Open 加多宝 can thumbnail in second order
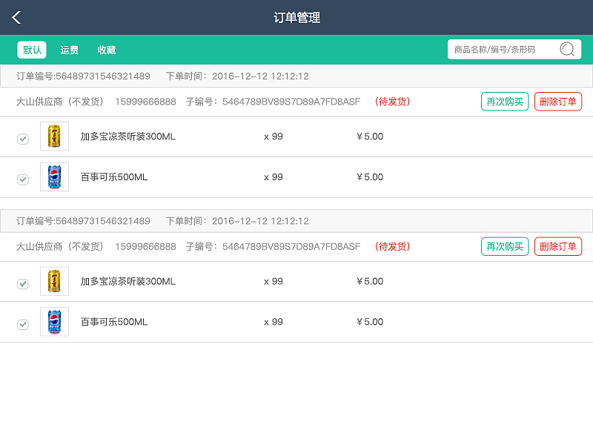 click(54, 281)
